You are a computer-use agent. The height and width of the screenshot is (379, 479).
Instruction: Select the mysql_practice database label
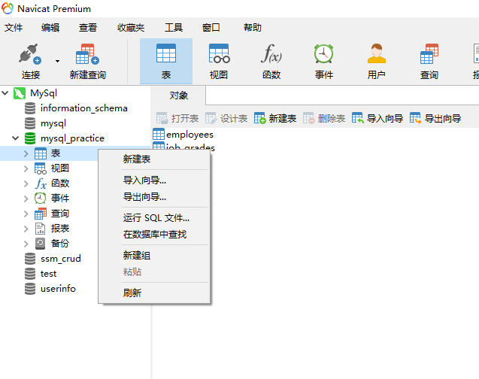click(72, 138)
